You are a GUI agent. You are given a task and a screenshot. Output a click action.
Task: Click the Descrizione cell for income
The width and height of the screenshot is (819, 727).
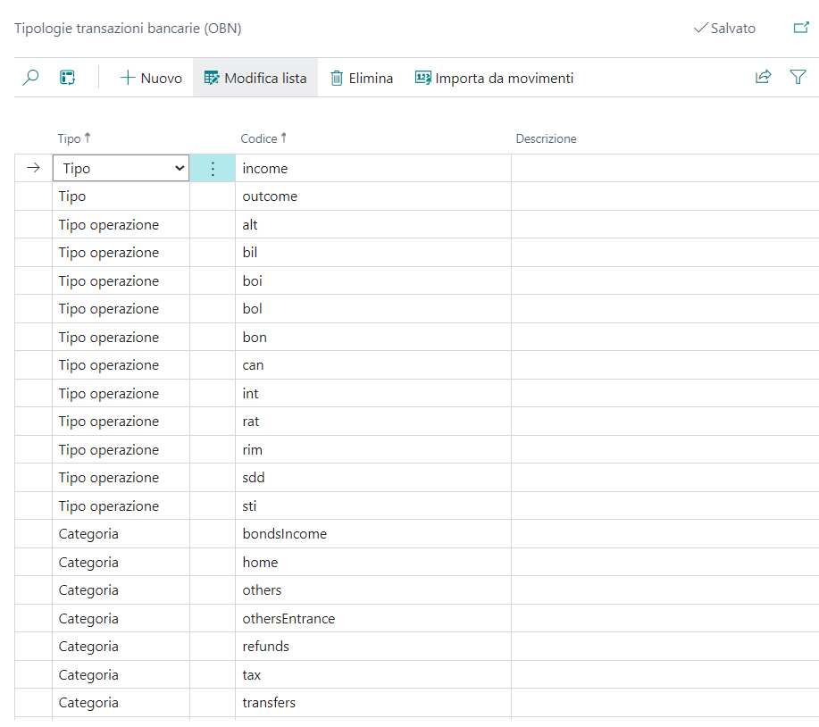coord(664,168)
